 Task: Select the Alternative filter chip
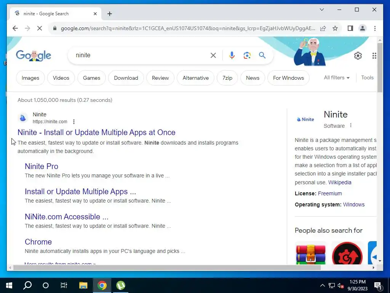(x=195, y=78)
